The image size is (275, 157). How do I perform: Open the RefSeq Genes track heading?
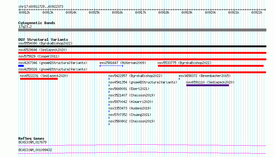(x=31, y=138)
